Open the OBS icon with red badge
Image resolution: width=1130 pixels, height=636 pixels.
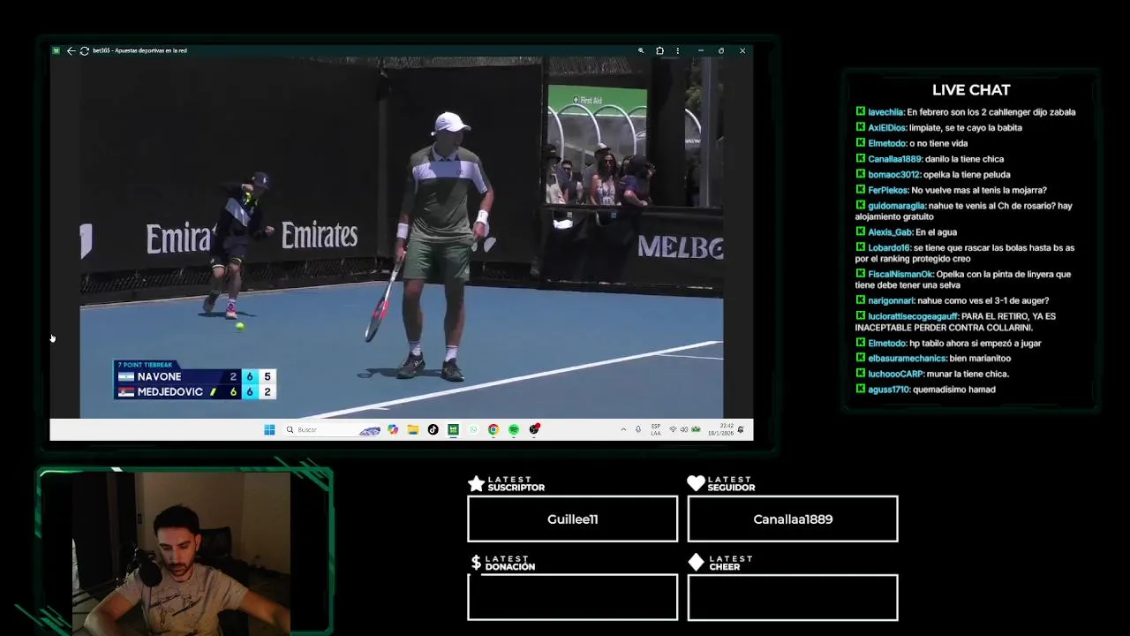click(534, 429)
